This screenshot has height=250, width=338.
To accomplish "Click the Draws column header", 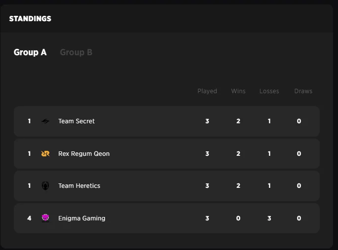I will tap(303, 91).
